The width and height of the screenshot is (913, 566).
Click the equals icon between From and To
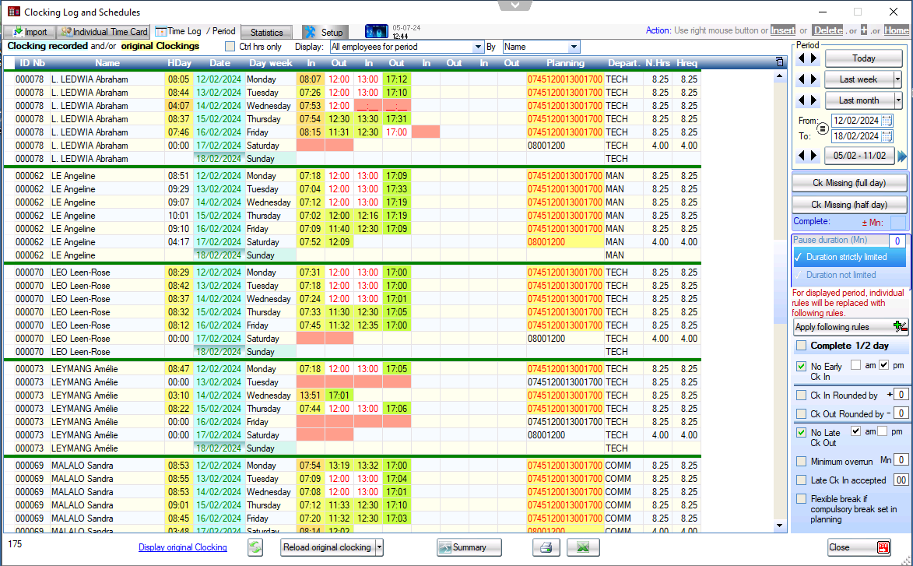click(823, 128)
